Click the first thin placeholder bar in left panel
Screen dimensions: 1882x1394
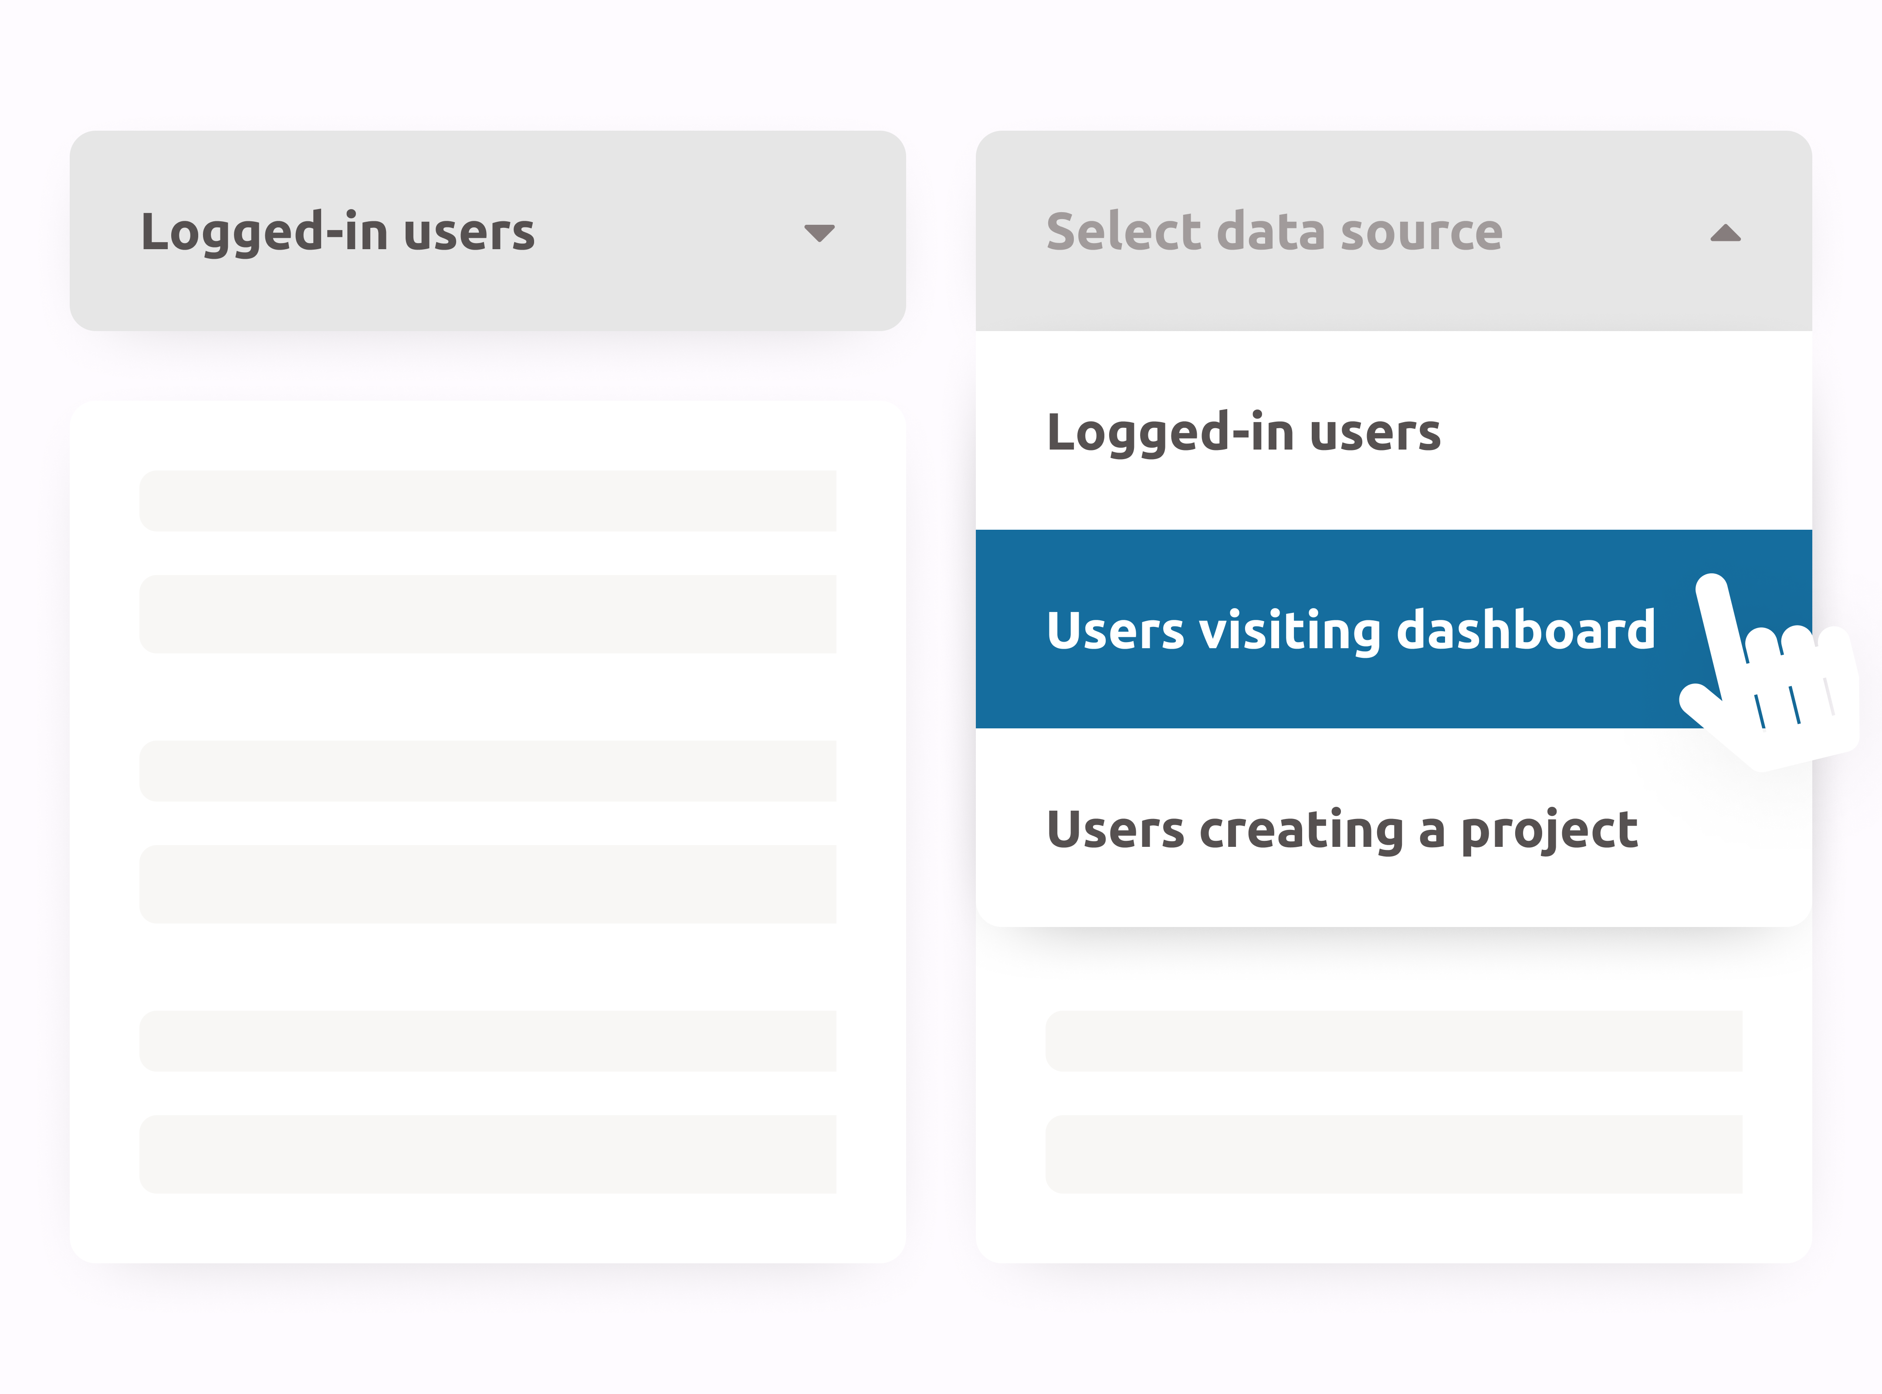pyautogui.click(x=487, y=501)
